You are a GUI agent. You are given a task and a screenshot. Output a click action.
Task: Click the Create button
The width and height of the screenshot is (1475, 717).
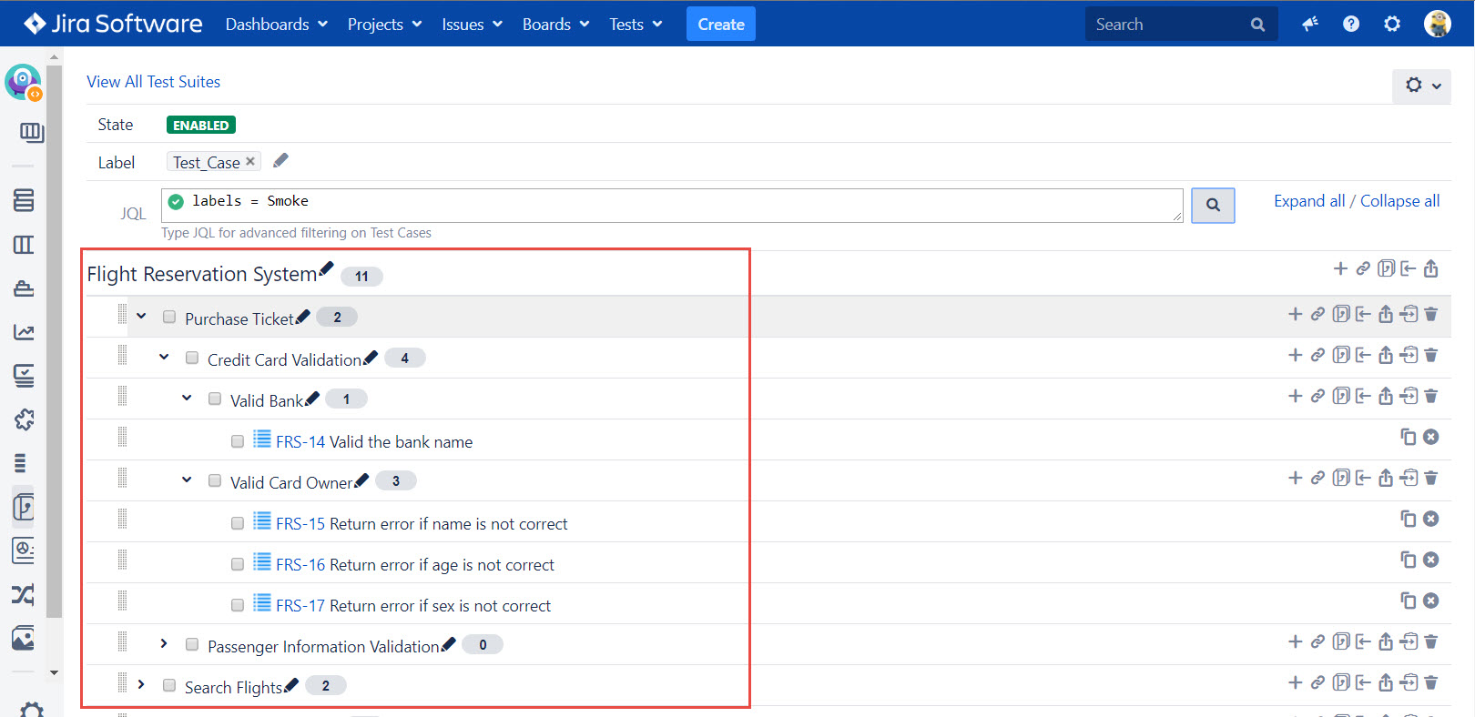[721, 24]
